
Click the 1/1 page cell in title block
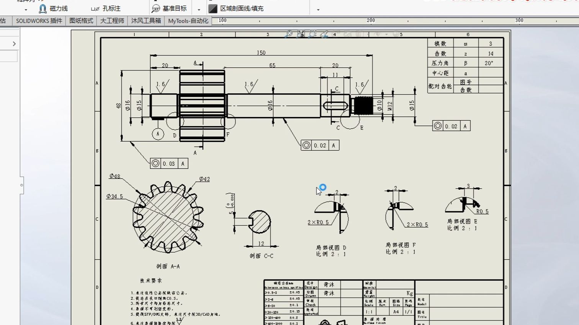(409, 312)
